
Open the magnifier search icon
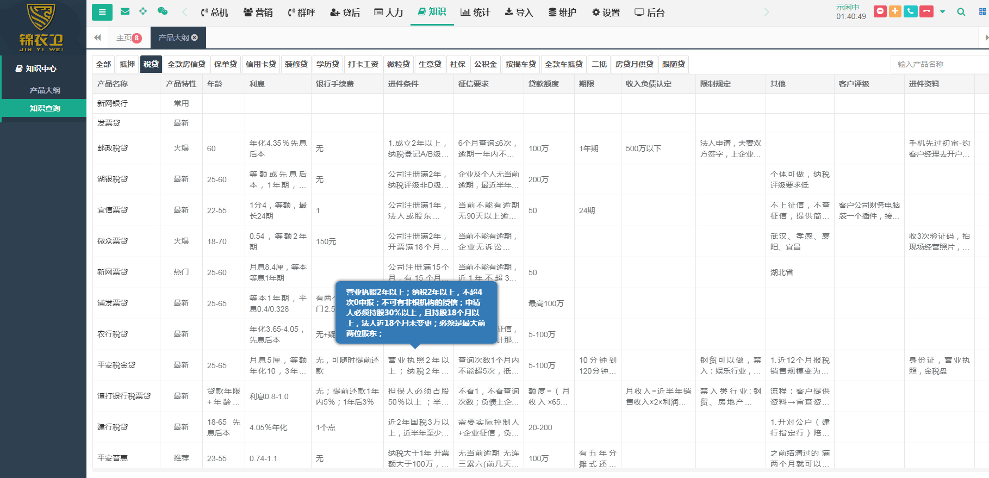(961, 12)
